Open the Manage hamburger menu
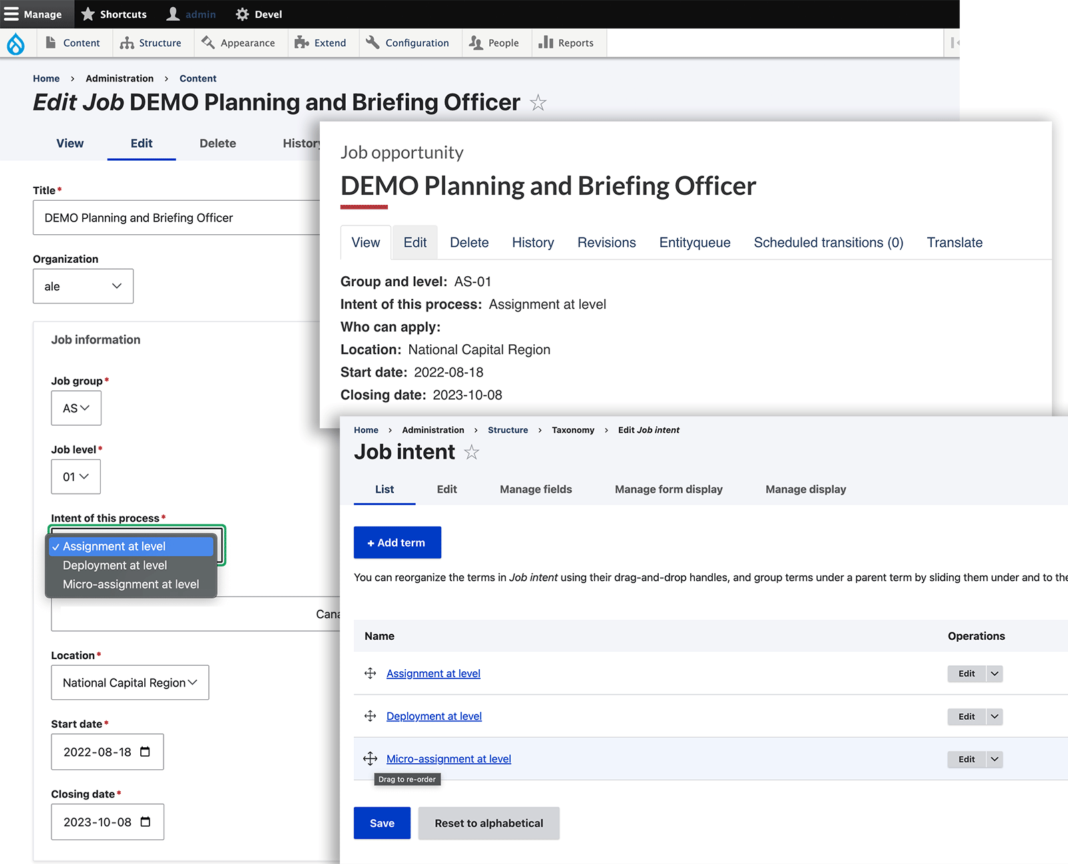This screenshot has height=864, width=1068. click(x=33, y=14)
